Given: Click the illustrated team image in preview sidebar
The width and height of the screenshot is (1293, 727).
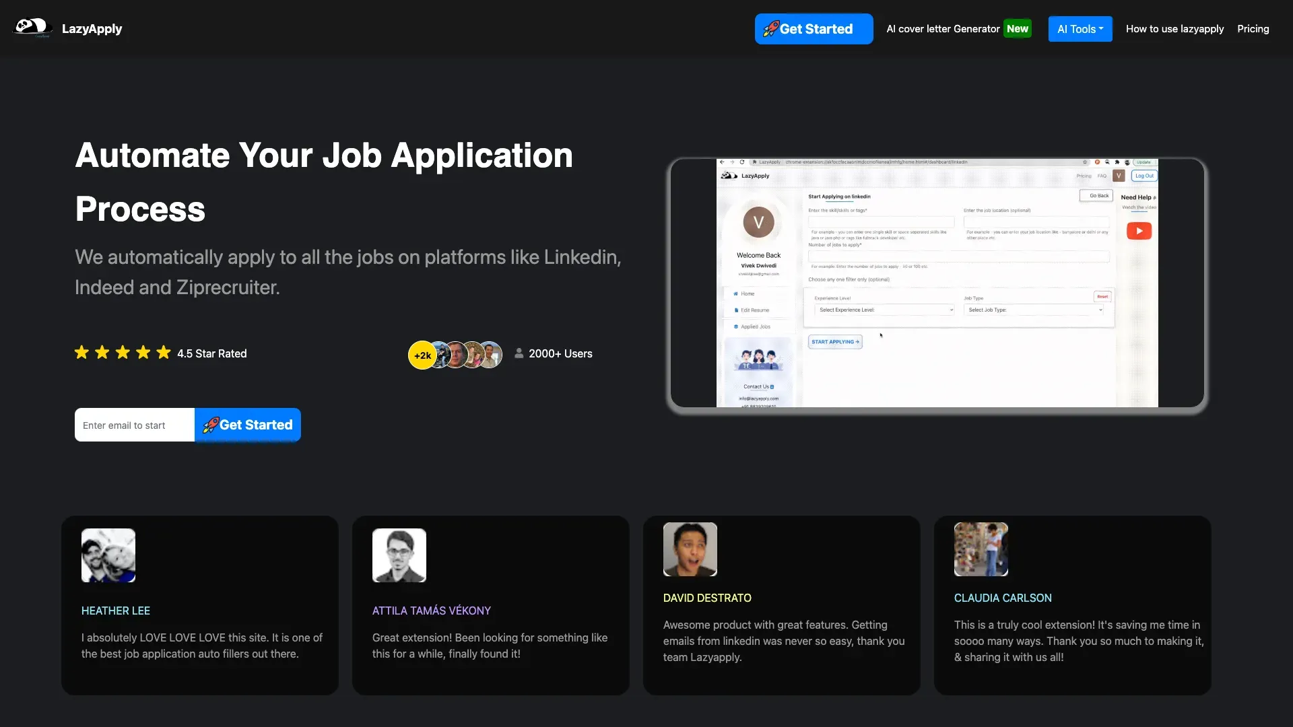Looking at the screenshot, I should pos(758,359).
